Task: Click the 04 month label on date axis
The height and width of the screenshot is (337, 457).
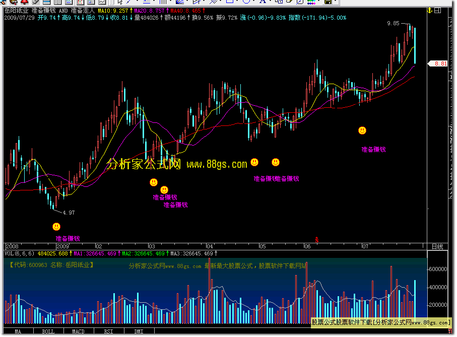Action: [x=209, y=246]
